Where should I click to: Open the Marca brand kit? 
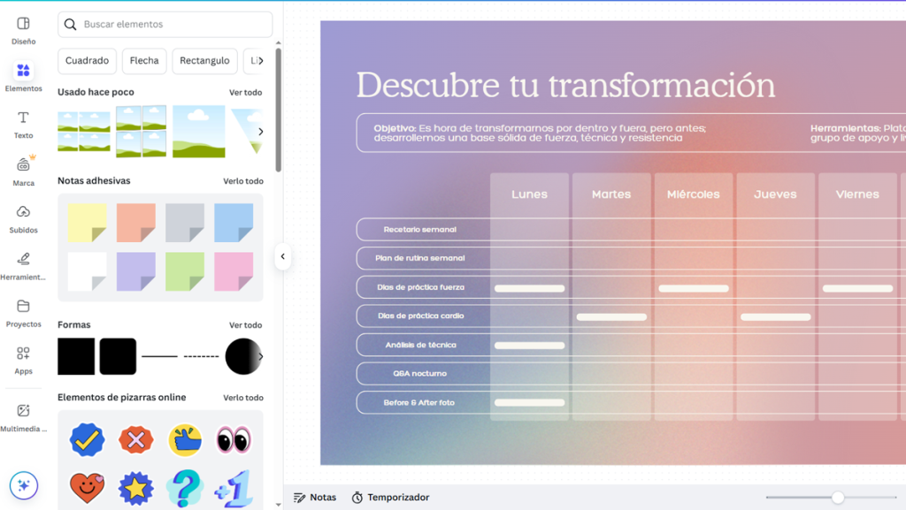click(24, 171)
